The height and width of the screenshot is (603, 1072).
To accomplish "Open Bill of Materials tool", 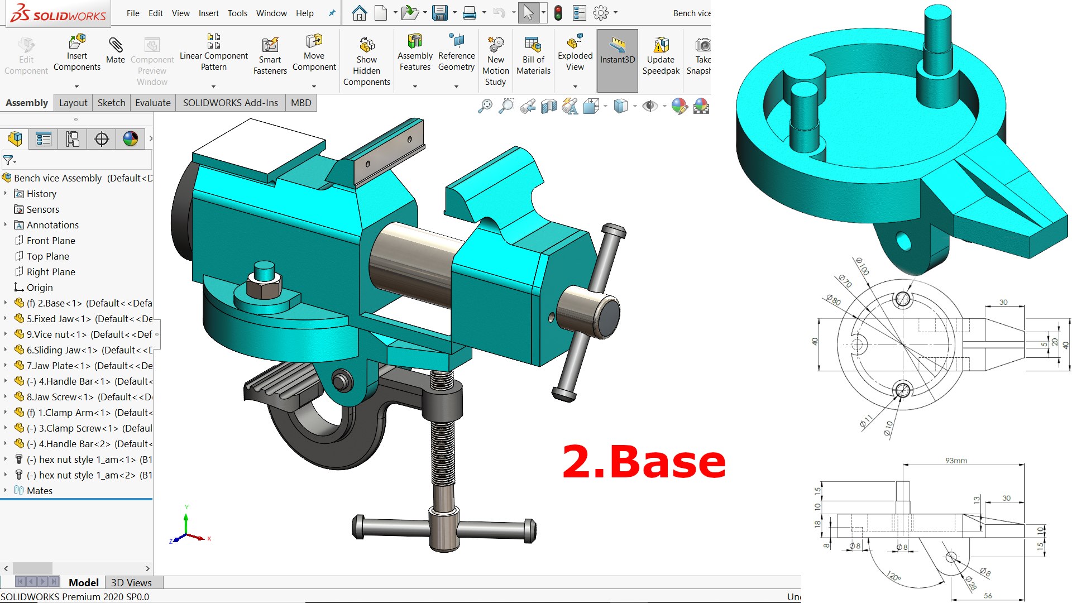I will [x=533, y=45].
